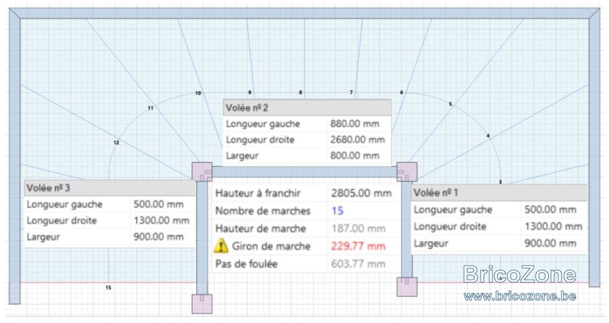
Task: Click step number 15 marker
Action: 108,288
